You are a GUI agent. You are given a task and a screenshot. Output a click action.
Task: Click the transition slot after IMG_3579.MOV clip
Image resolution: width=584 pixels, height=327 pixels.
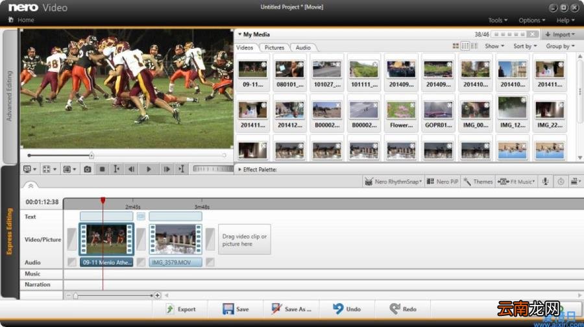210,239
